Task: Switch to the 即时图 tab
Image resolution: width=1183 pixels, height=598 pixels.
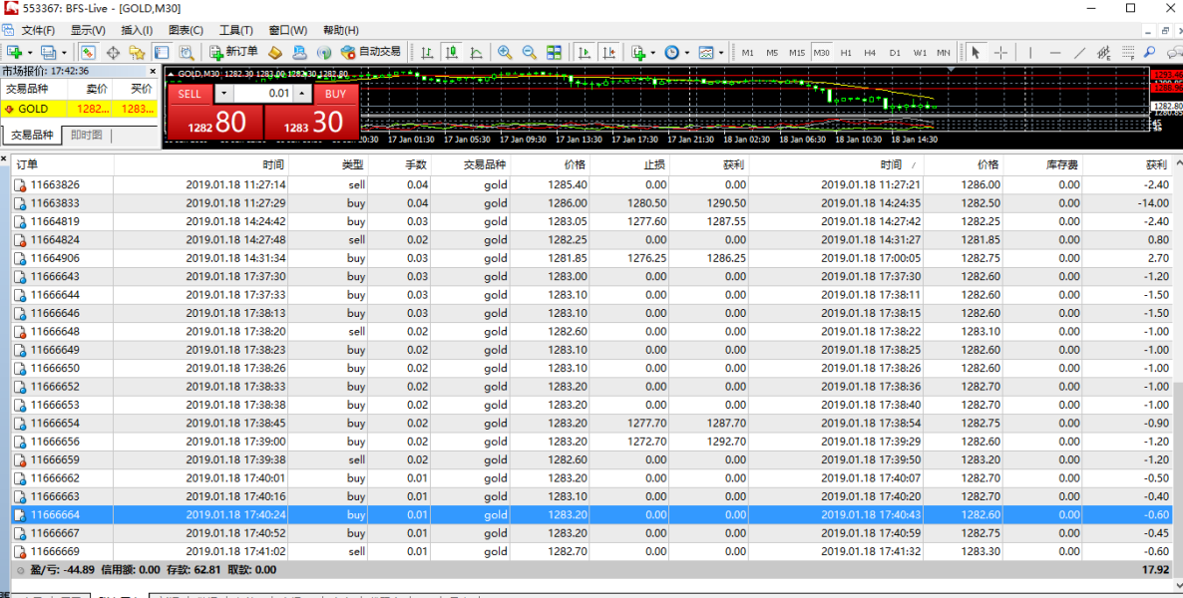Action: click(86, 136)
